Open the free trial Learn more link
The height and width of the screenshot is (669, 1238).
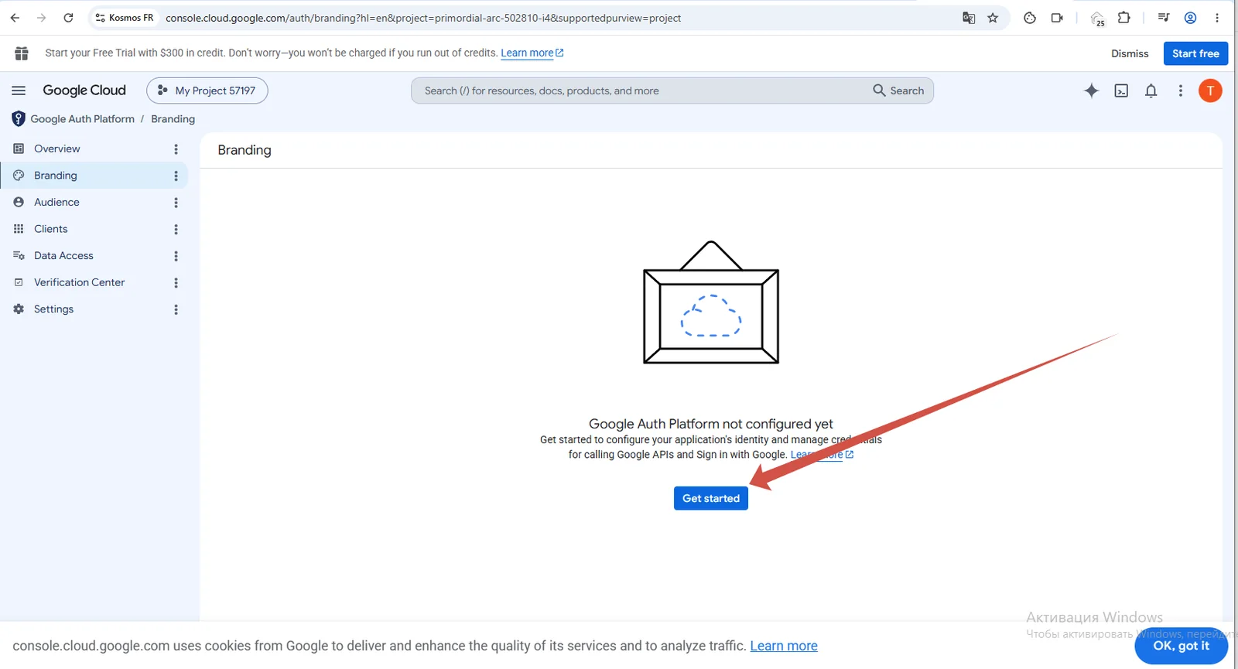pyautogui.click(x=532, y=53)
